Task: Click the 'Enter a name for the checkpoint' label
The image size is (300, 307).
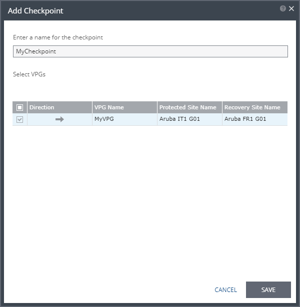Action: pyautogui.click(x=58, y=37)
